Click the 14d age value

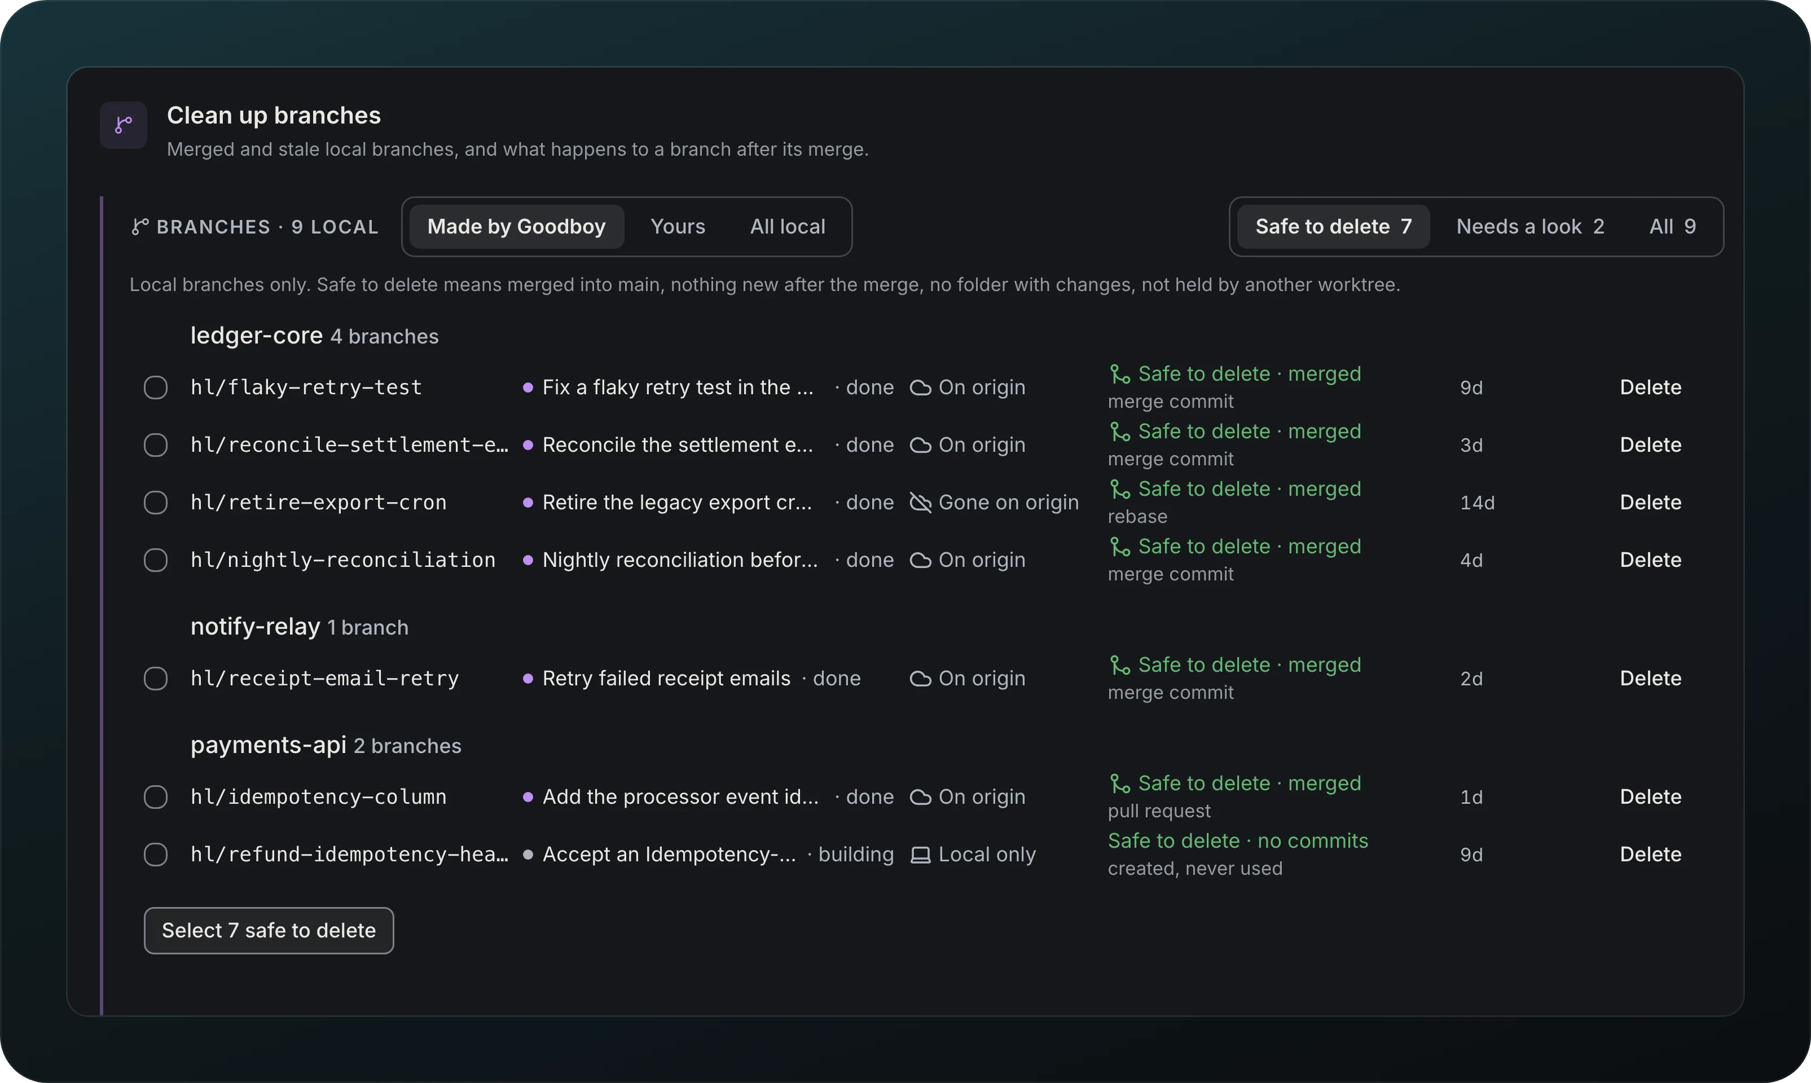coord(1478,503)
